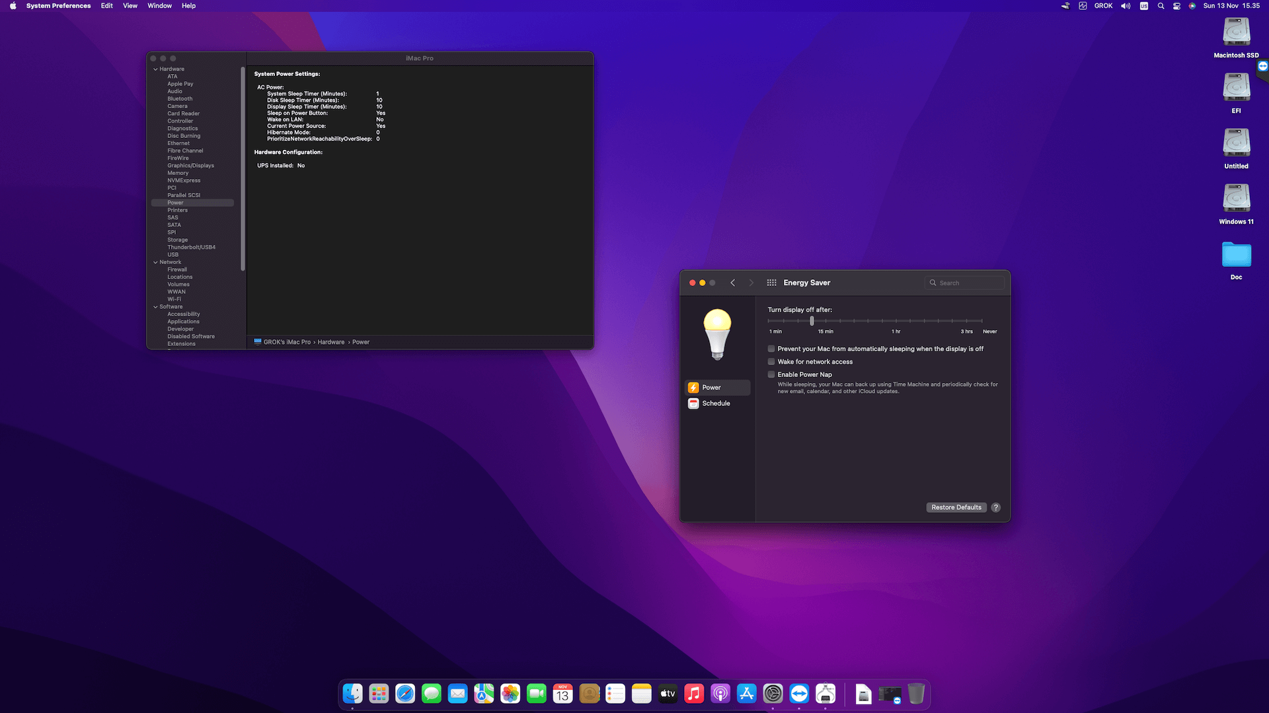Open Launchpad from the Dock
The height and width of the screenshot is (713, 1269).
click(379, 693)
